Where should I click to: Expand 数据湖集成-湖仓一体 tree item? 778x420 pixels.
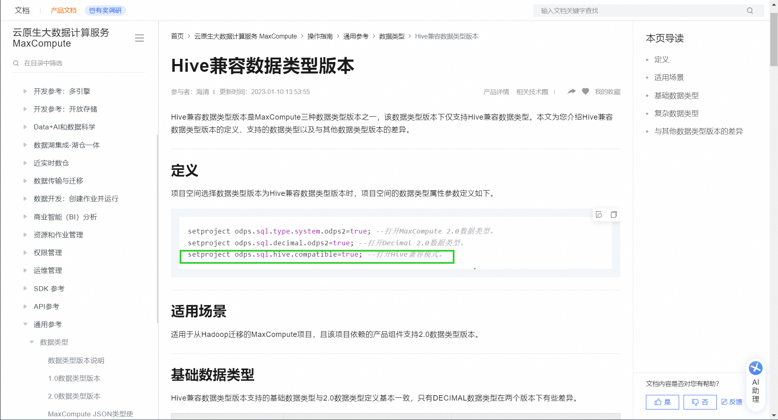tap(25, 145)
